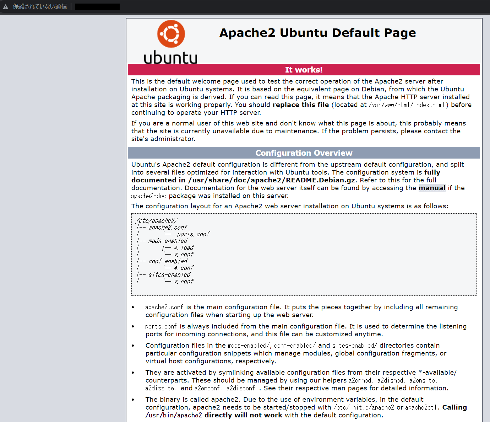This screenshot has height=422, width=490.
Task: Click the ports.conf bullet list entry
Action: point(160,326)
